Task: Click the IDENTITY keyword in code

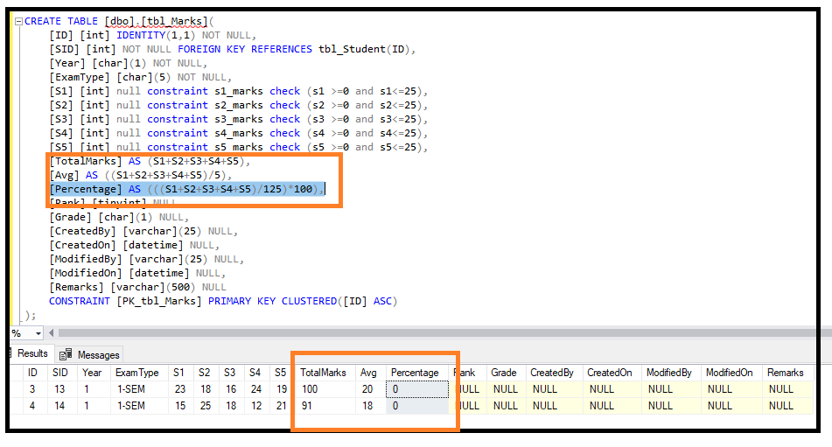Action: coord(141,36)
